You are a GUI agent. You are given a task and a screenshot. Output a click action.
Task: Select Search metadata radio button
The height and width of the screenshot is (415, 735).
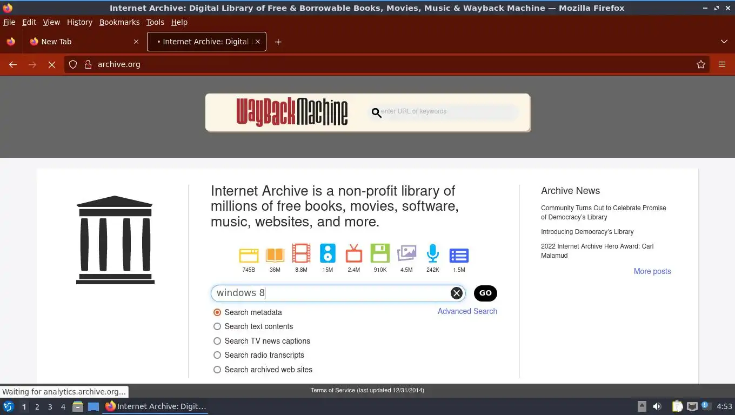217,312
